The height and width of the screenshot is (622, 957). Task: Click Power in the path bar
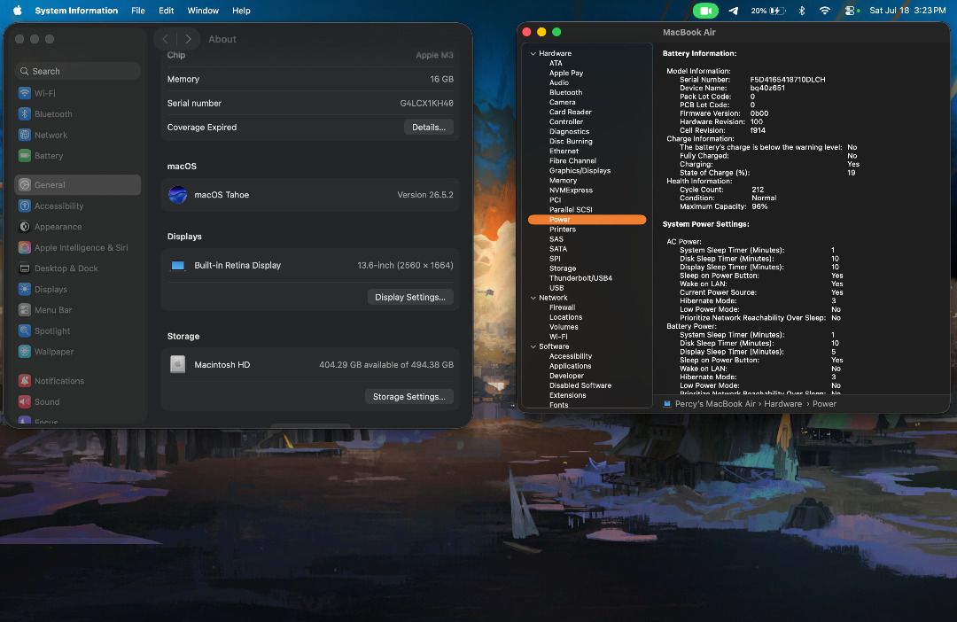tap(824, 404)
